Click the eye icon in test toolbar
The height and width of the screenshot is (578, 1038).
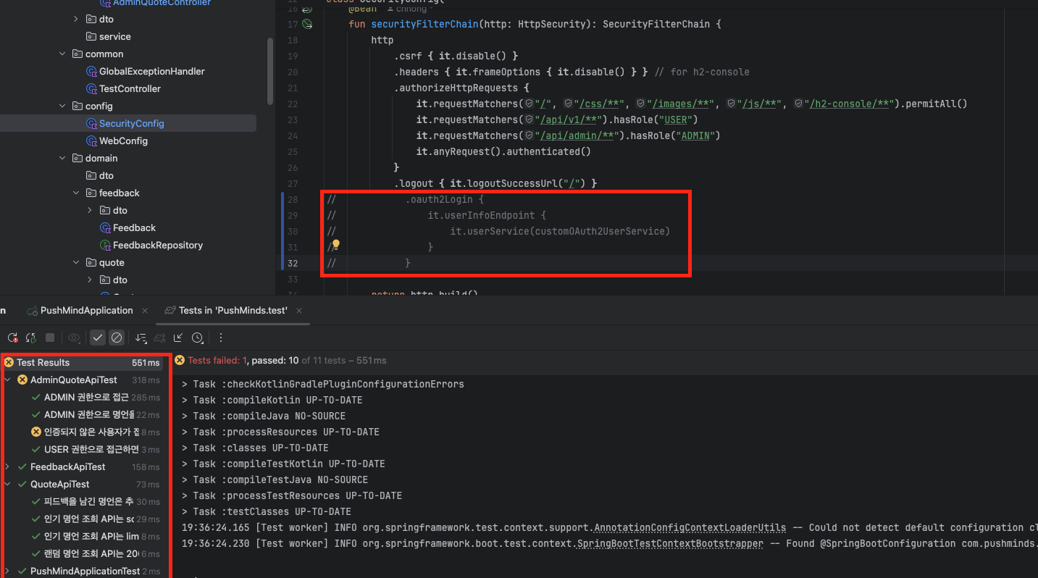point(74,338)
